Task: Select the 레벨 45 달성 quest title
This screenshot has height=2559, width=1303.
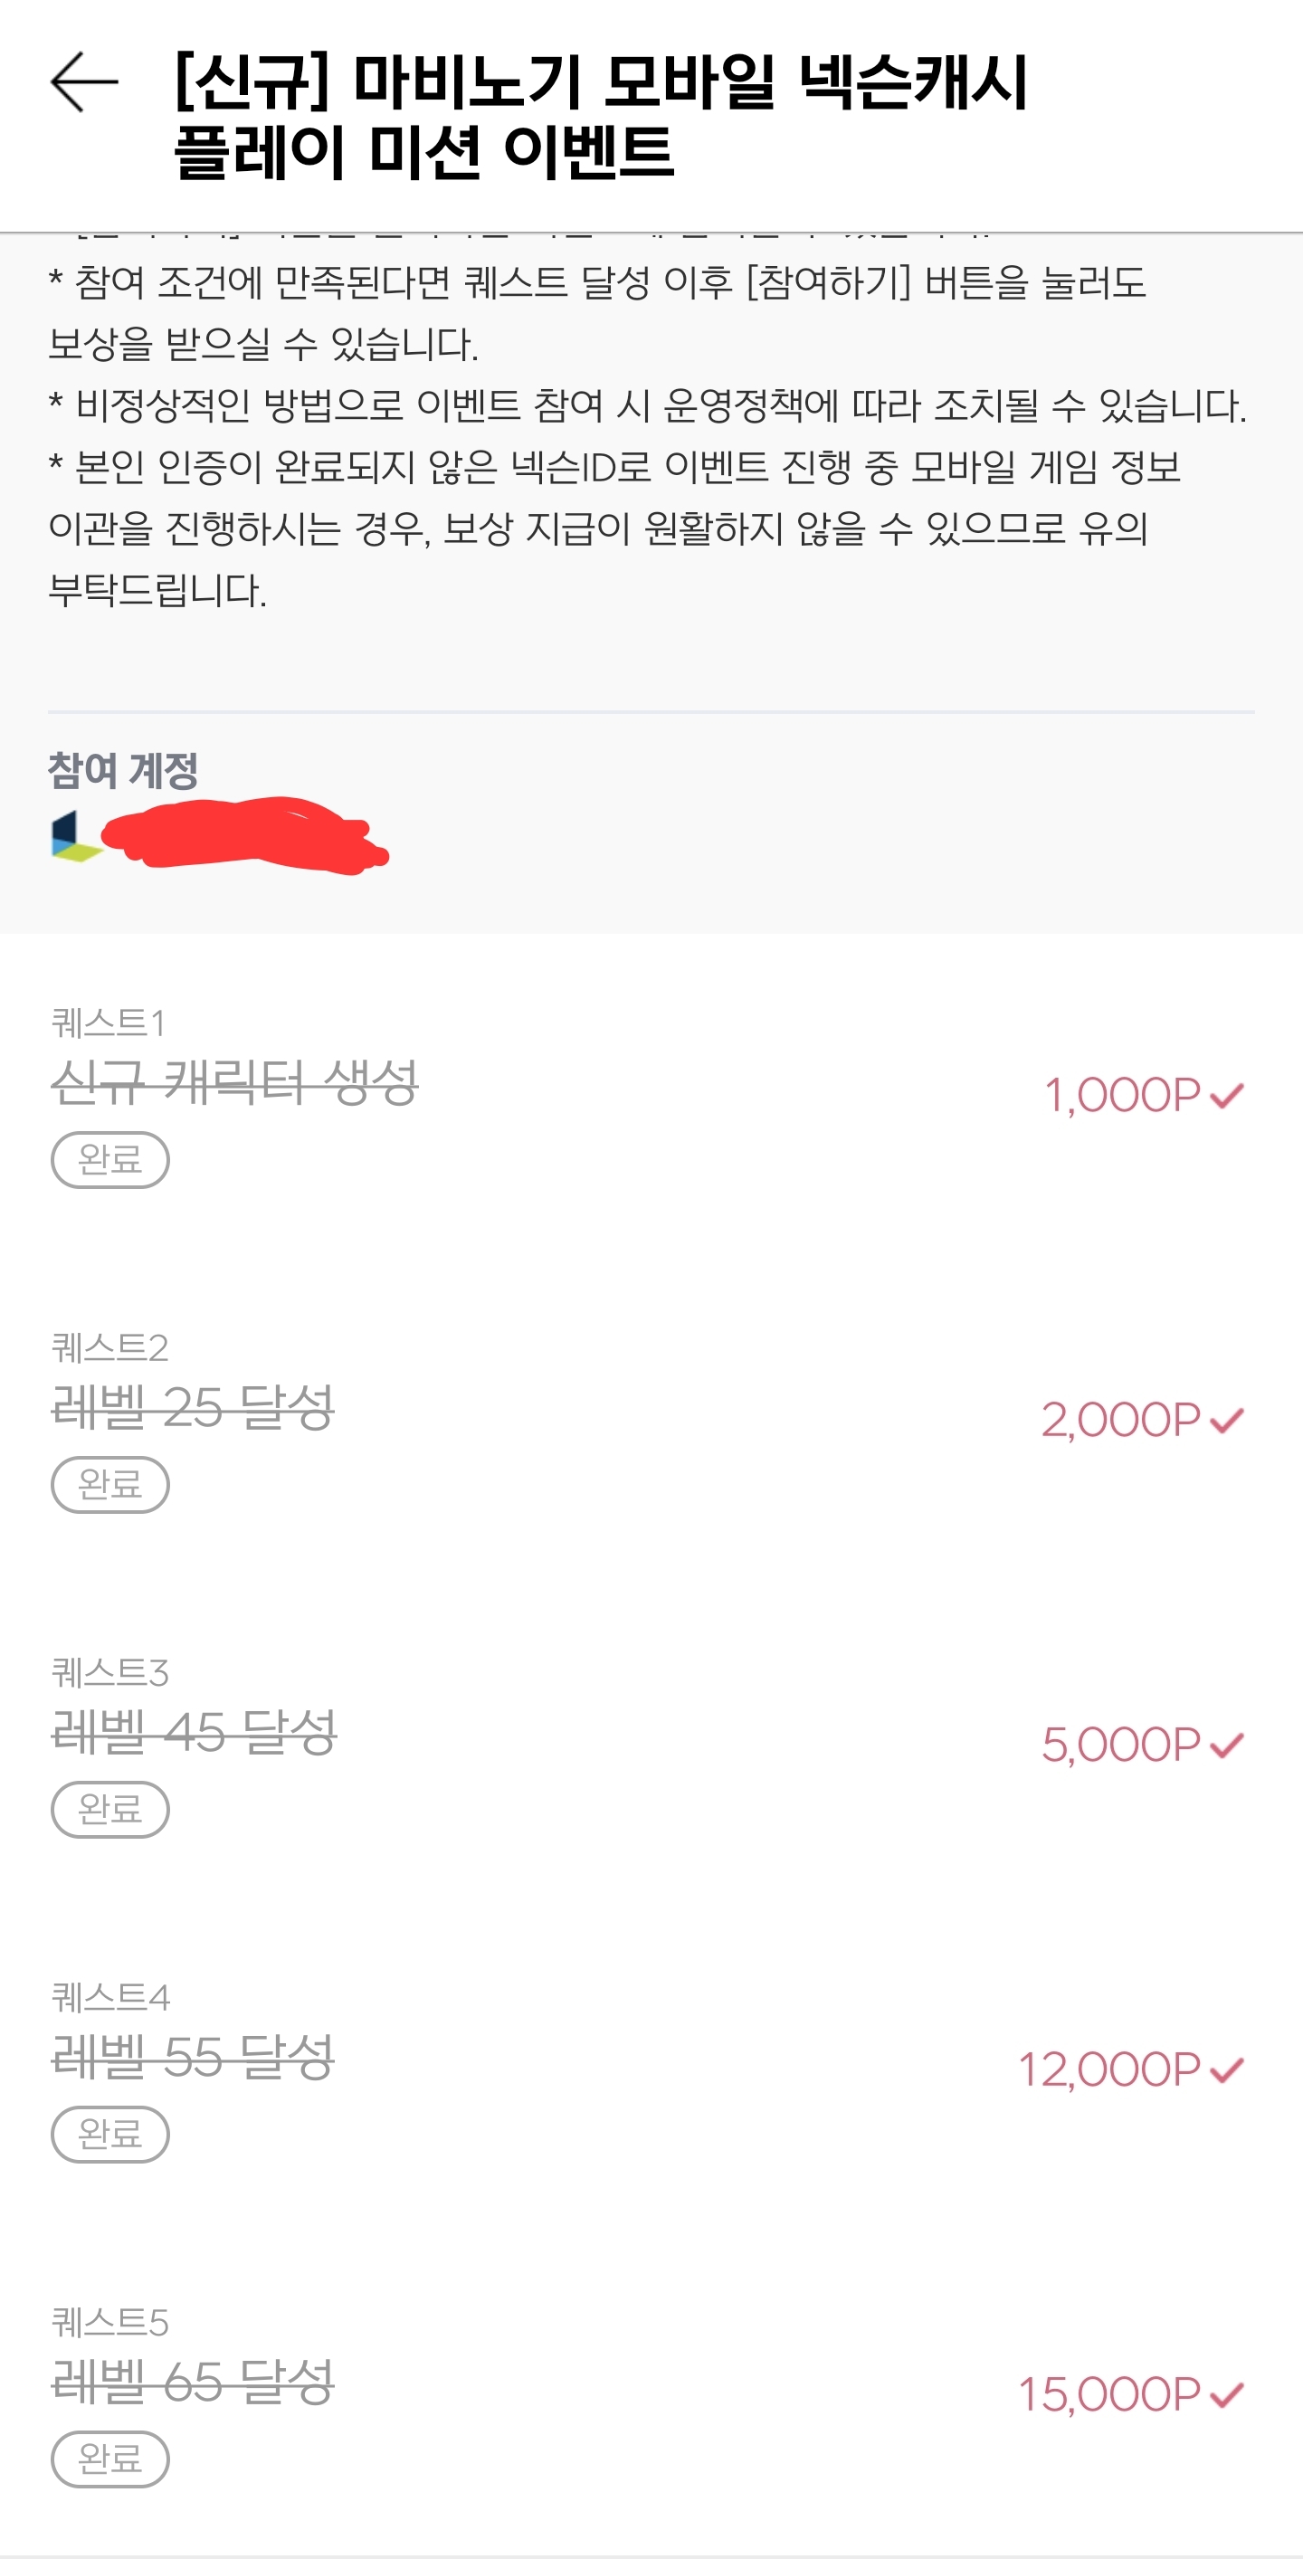Action: pyautogui.click(x=194, y=1732)
